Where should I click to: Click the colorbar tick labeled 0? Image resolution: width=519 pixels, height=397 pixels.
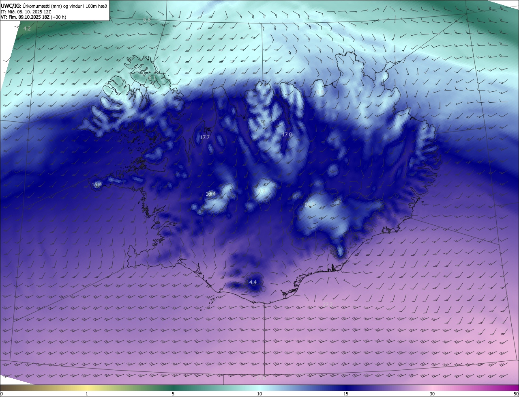2,394
